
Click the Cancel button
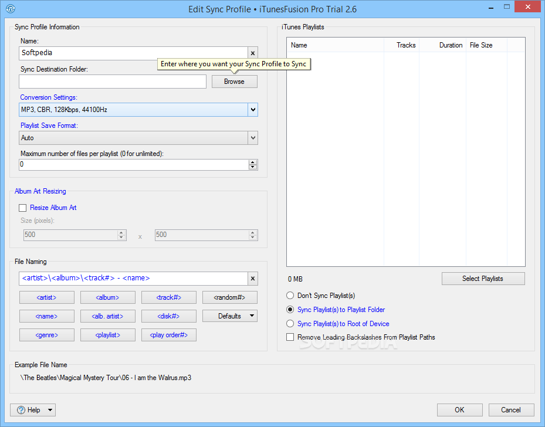[512, 410]
